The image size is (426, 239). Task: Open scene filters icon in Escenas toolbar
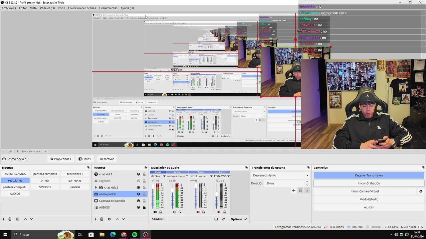[x=17, y=219]
